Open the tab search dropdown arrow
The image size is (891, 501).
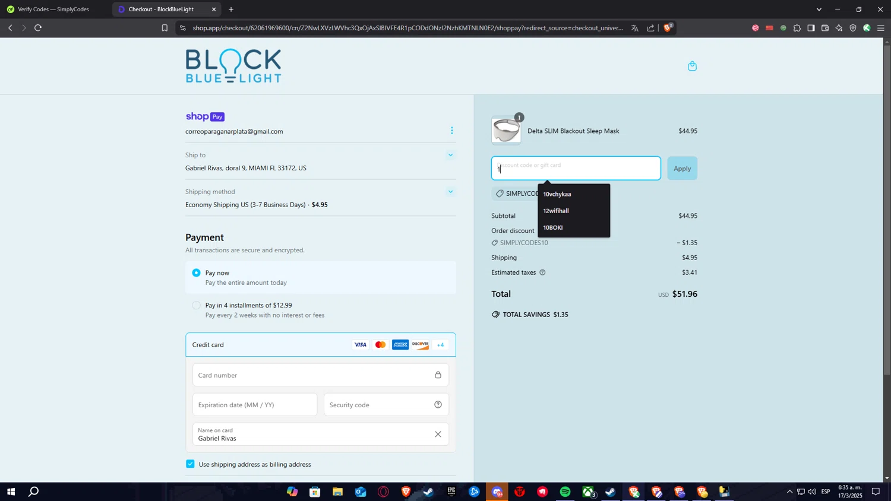point(819,9)
